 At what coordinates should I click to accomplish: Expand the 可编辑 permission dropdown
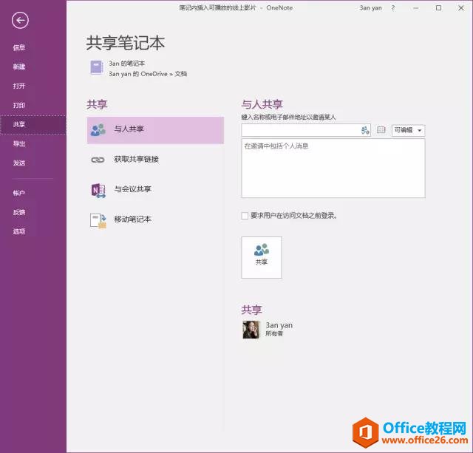coord(408,130)
